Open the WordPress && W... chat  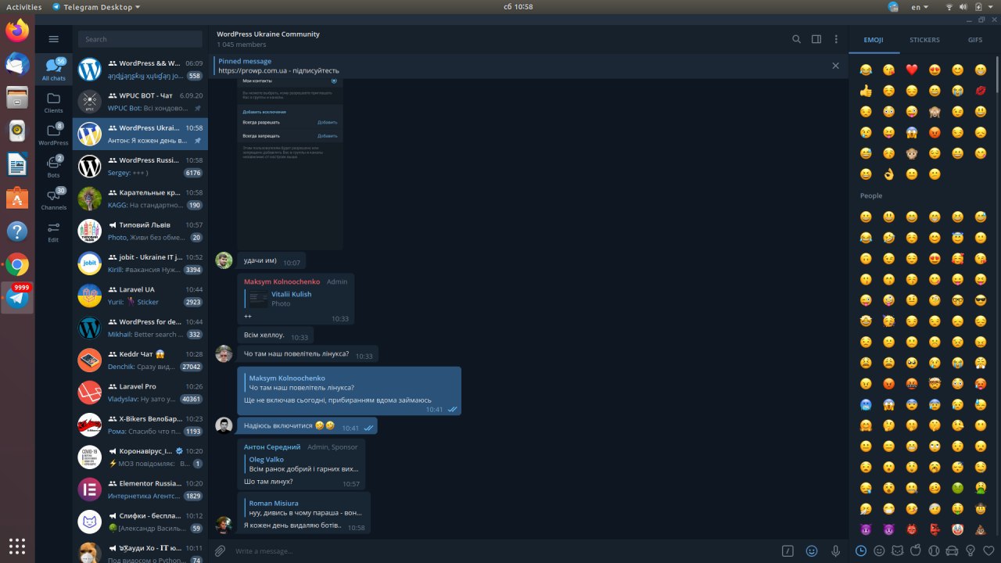[140, 70]
